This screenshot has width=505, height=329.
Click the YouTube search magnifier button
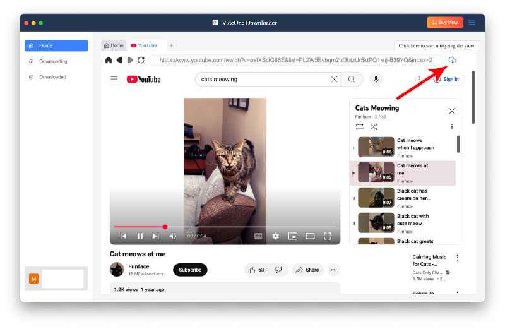352,79
